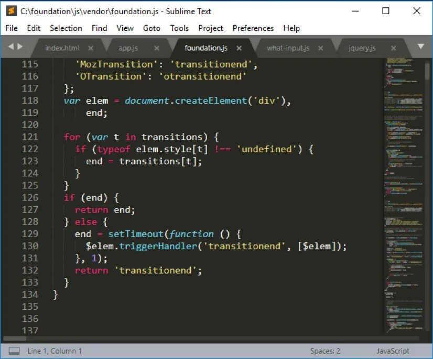Click line number 118 in the gutter
The height and width of the screenshot is (359, 433).
(30, 100)
